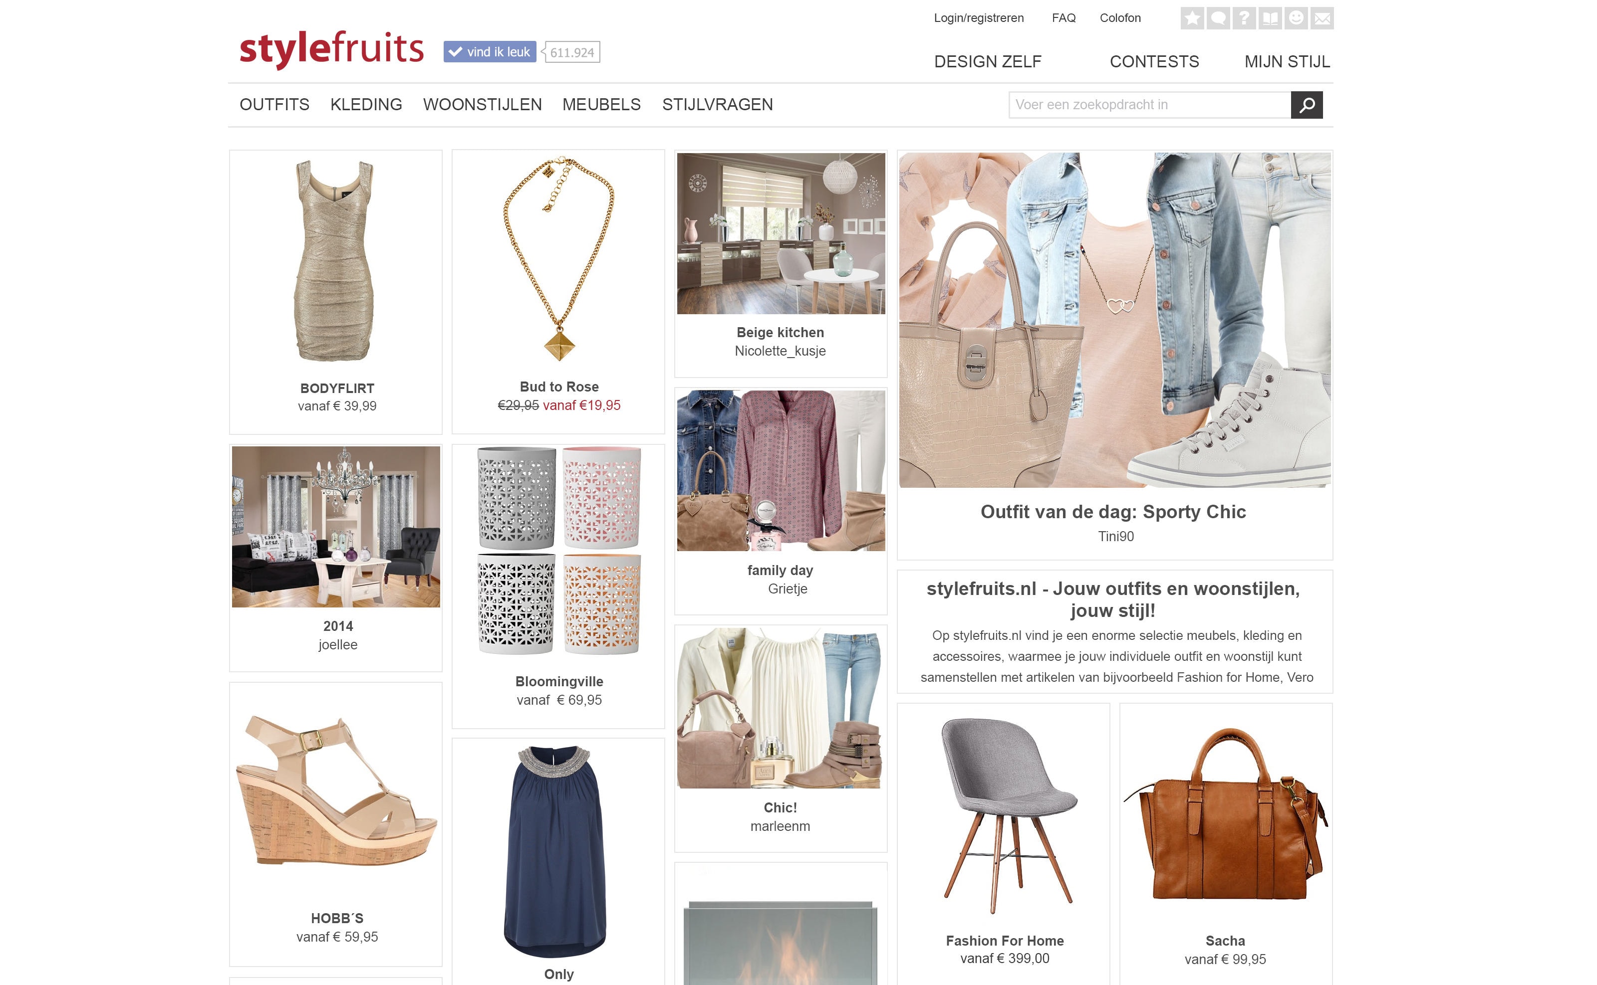The width and height of the screenshot is (1597, 985).
Task: Click the stylefruits logo
Action: pyautogui.click(x=332, y=49)
